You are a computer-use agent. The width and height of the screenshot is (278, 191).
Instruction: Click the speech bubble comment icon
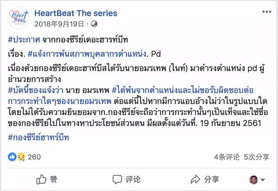[x=117, y=179]
